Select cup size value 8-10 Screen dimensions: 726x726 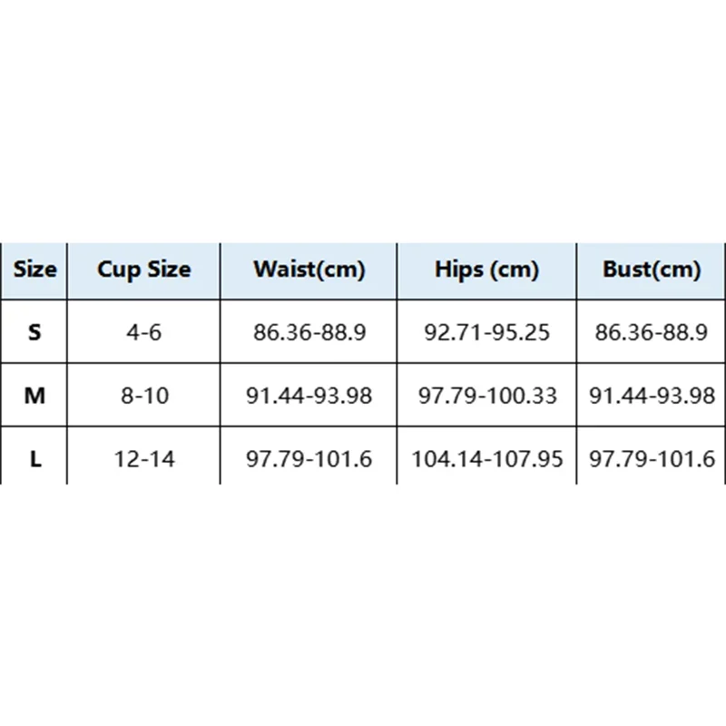tap(144, 396)
